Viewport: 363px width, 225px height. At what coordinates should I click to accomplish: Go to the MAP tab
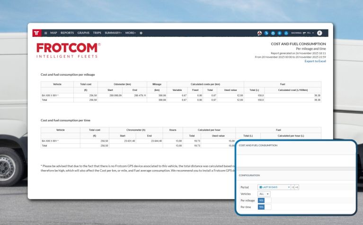53,33
